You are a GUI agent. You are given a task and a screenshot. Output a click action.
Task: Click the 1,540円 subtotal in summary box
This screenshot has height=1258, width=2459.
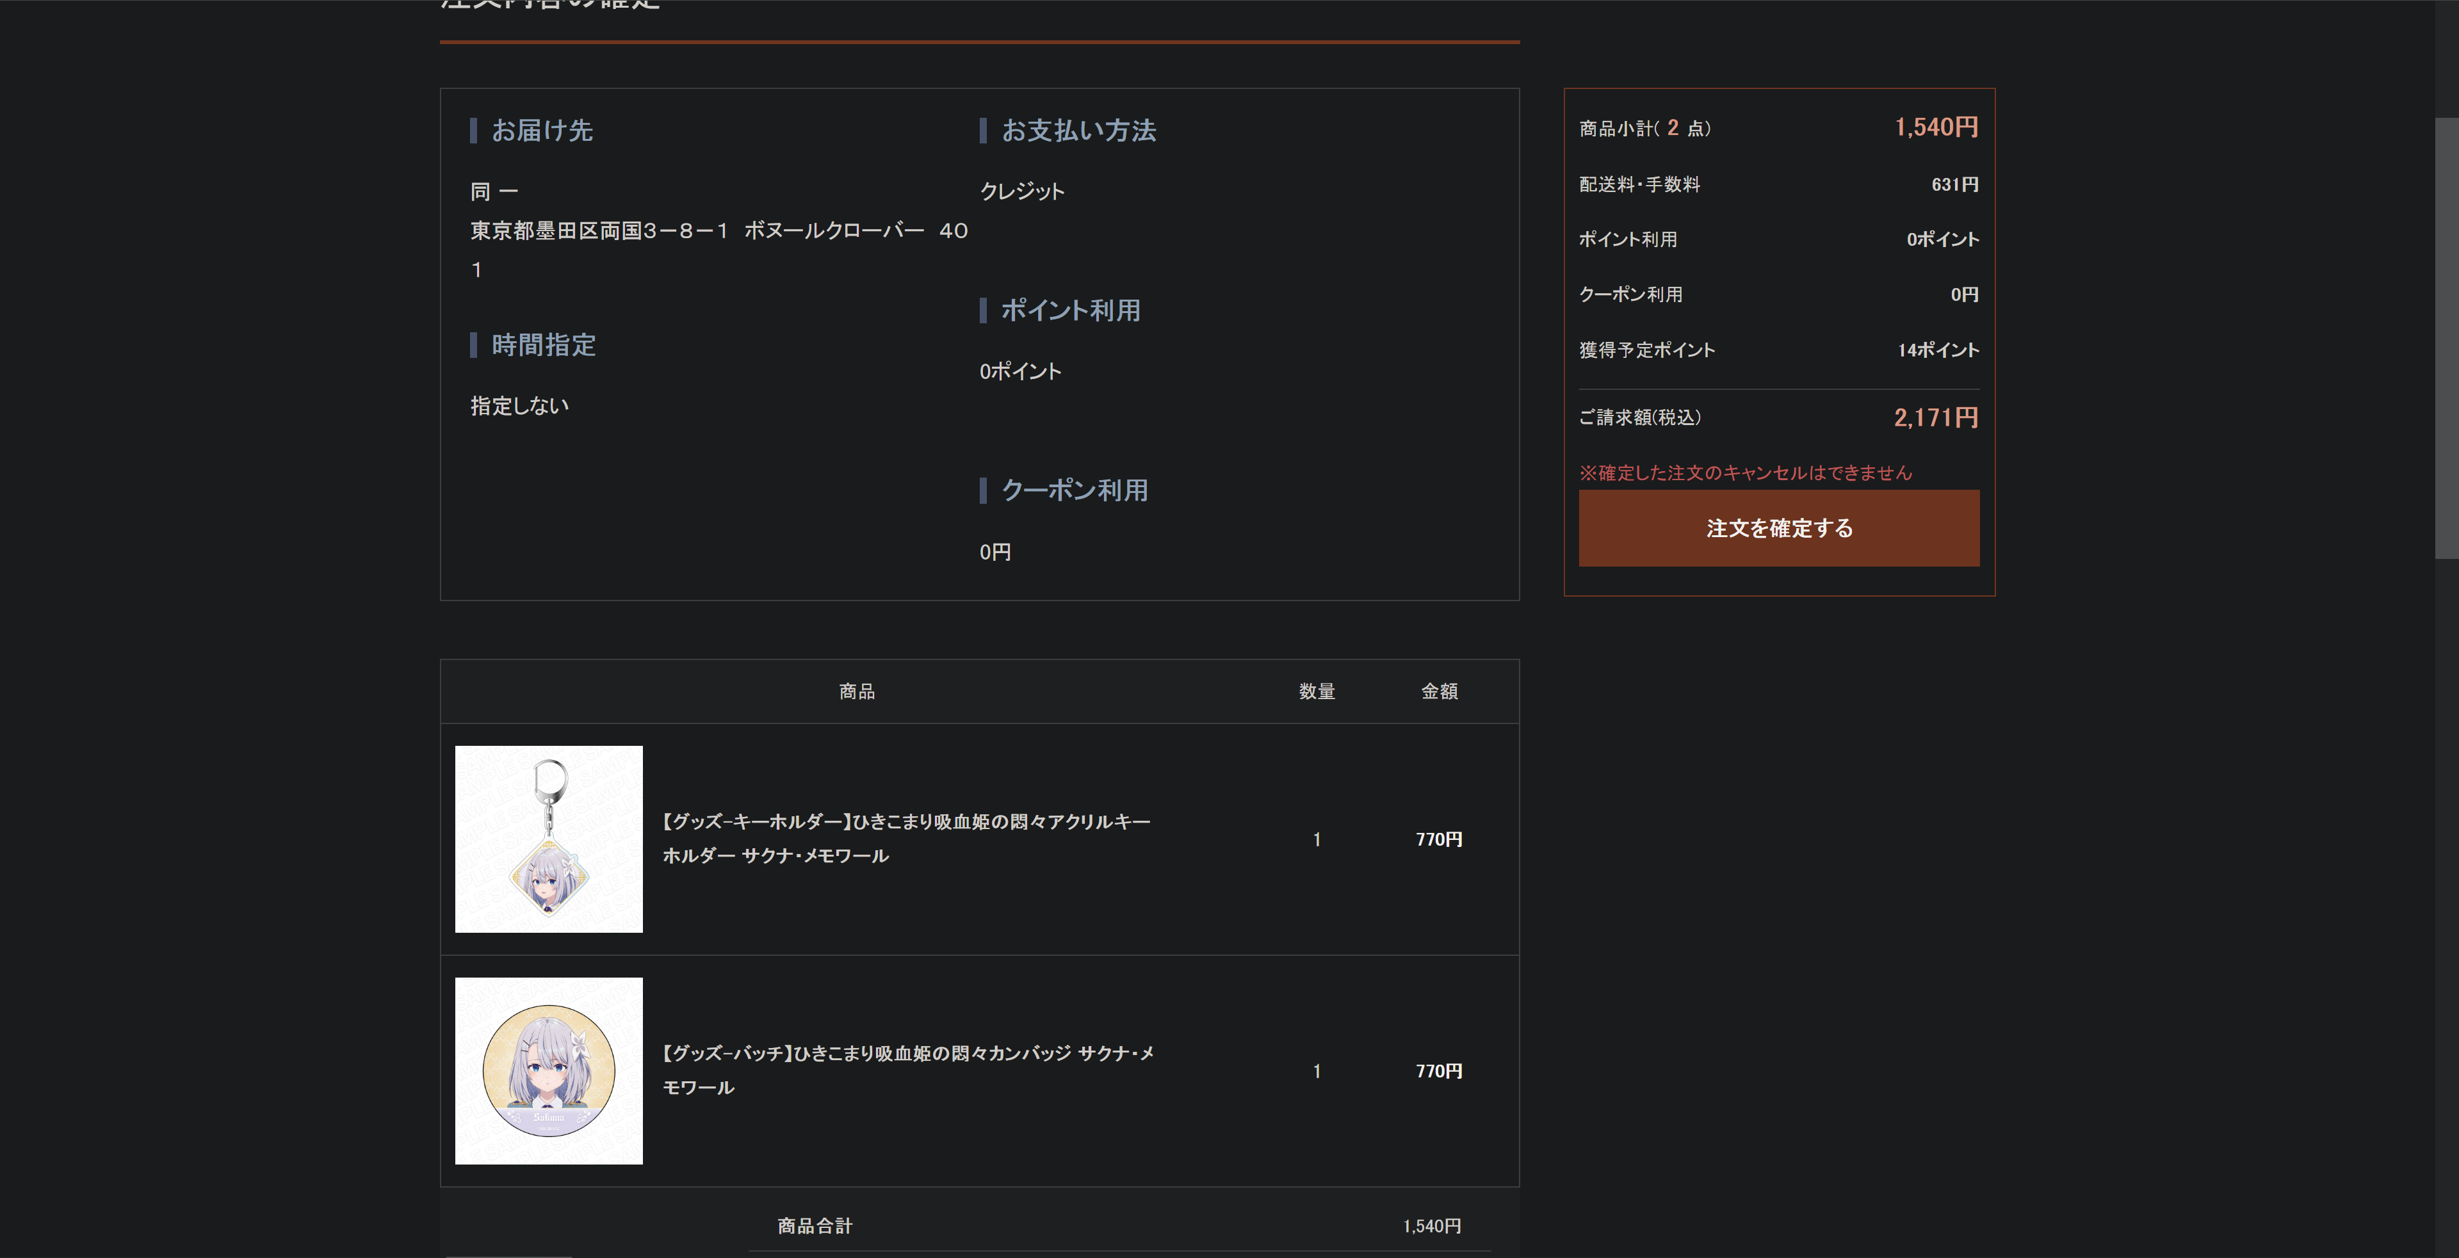coord(1935,127)
